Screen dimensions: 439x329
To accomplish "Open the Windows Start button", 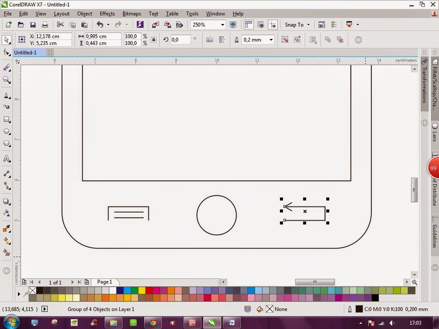I will pos(11,322).
